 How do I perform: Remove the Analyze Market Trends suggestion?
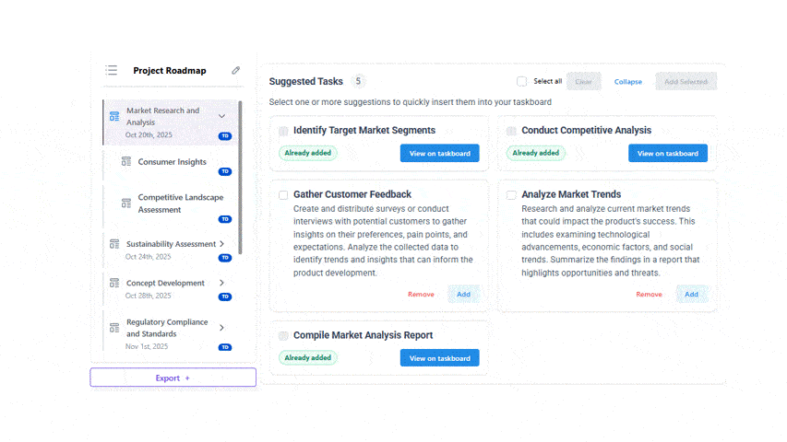pos(649,294)
